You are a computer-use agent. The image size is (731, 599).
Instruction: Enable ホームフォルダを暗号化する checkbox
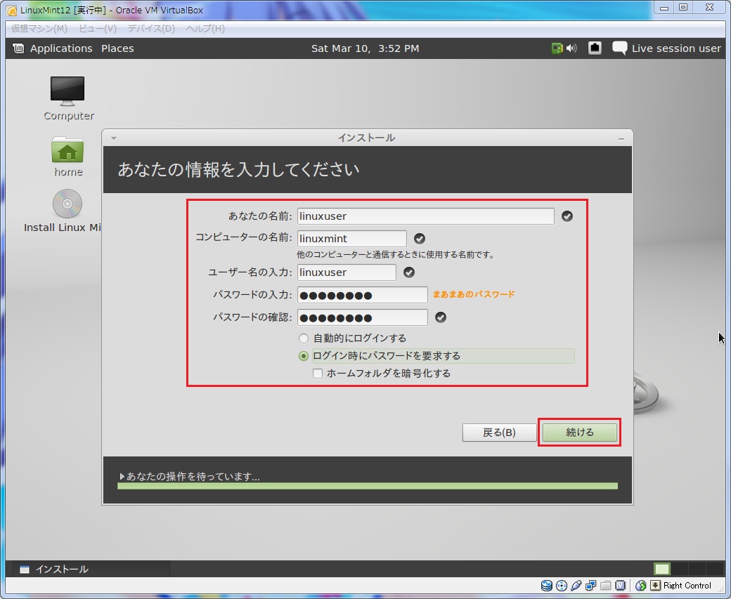(x=318, y=374)
